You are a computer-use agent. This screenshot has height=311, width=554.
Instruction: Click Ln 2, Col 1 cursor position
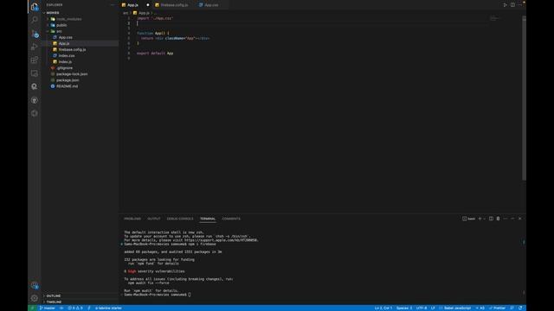(383, 308)
